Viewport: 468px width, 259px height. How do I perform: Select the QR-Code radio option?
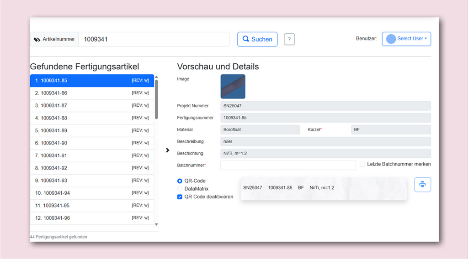[180, 181]
